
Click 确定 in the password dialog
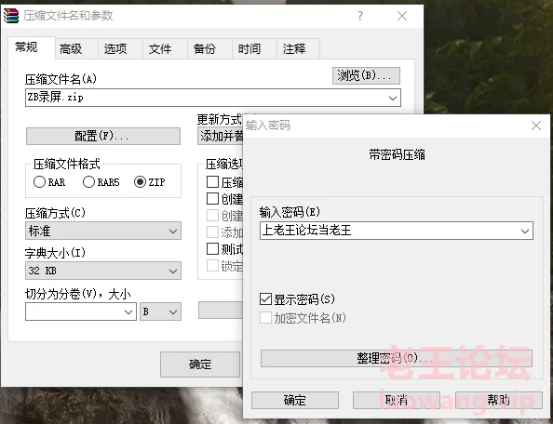point(295,401)
